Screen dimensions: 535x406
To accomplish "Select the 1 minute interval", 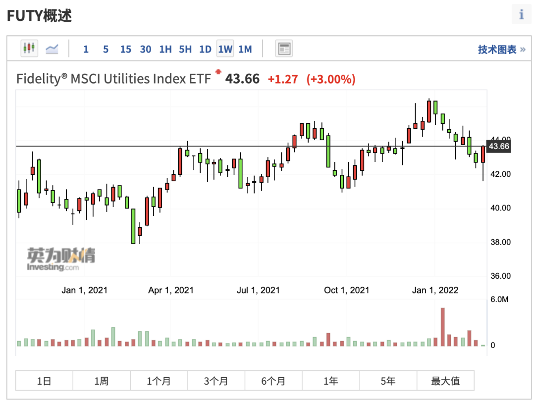I will (86, 49).
